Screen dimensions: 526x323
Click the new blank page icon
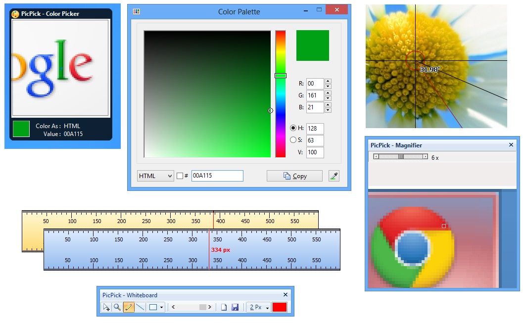(224, 307)
